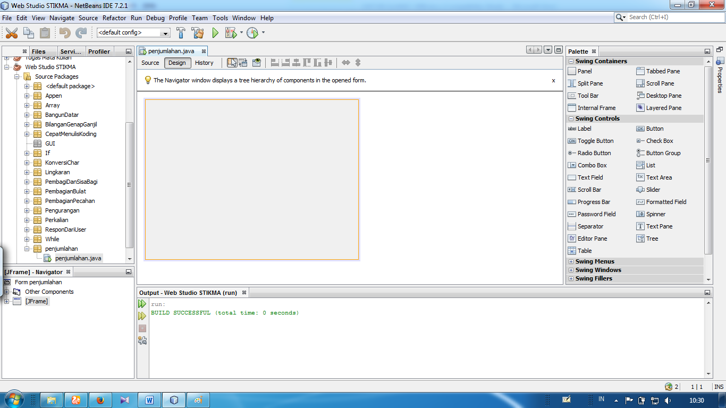The image size is (726, 408).
Task: Select Selection Mode in the design toolbar
Action: 232,62
